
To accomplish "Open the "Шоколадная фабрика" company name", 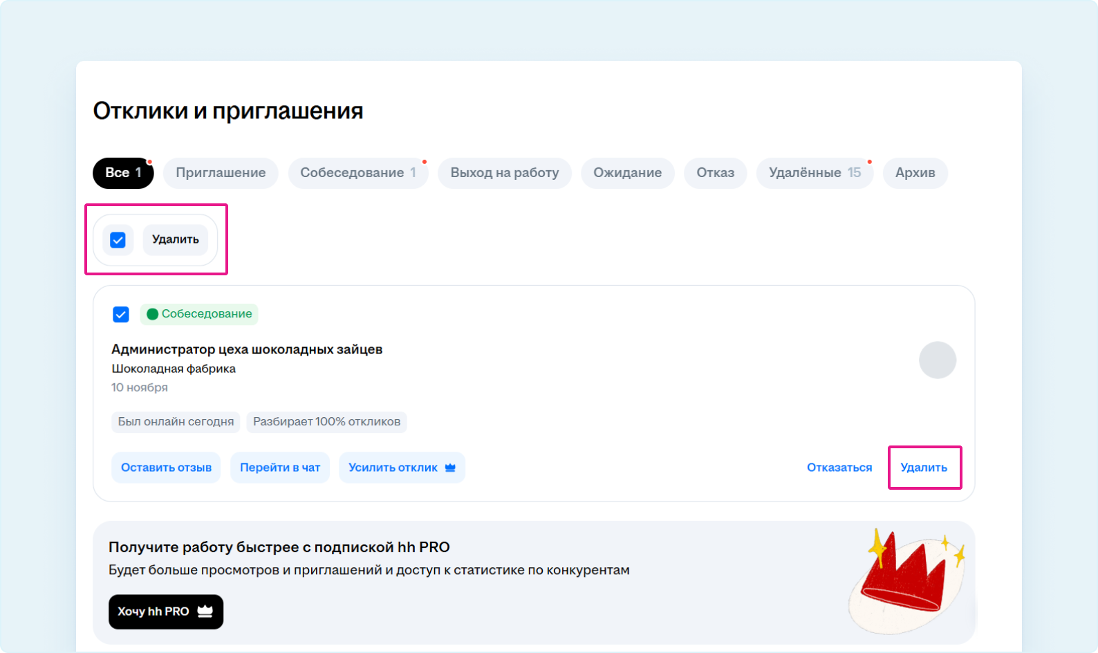I will click(x=174, y=369).
